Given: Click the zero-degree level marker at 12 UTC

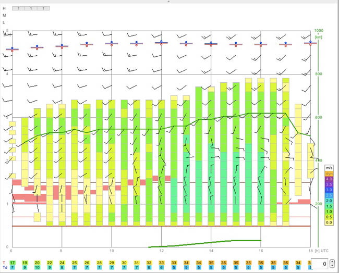Looking at the screenshot, I should (161, 43).
